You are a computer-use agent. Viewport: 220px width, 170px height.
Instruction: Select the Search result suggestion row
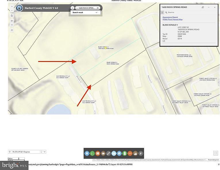point(85,12)
